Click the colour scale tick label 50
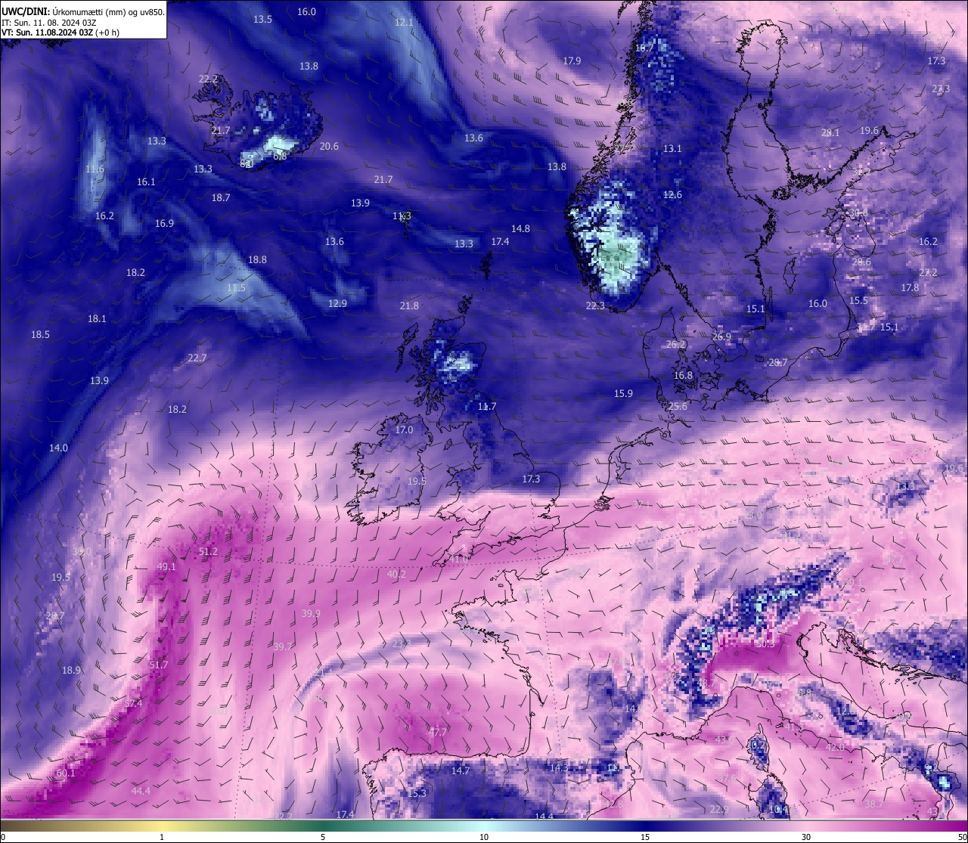This screenshot has height=843, width=968. click(x=961, y=837)
